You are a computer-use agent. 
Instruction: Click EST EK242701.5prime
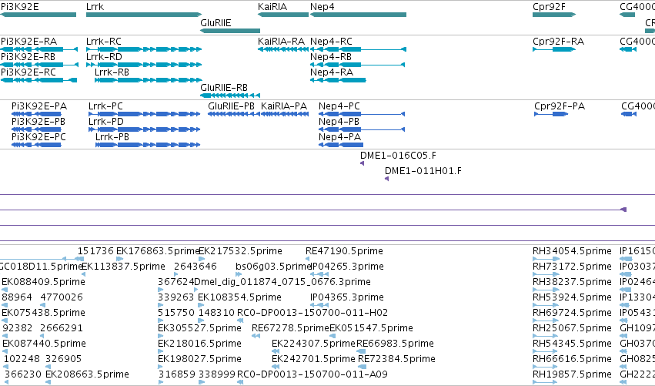pos(276,368)
